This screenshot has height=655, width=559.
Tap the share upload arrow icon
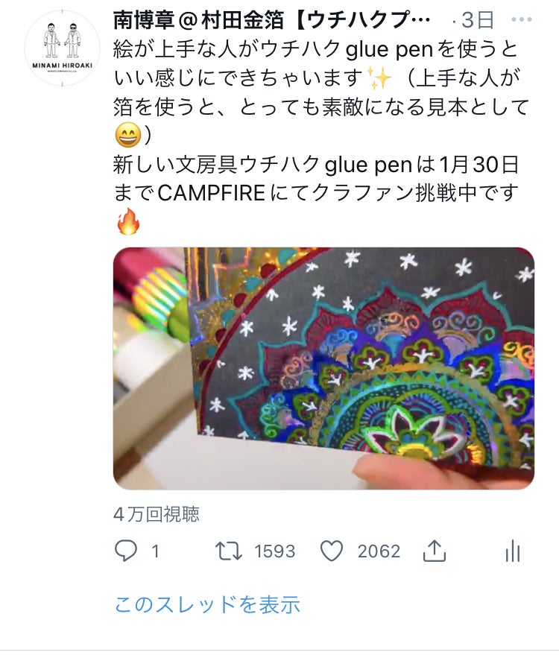[x=435, y=551]
